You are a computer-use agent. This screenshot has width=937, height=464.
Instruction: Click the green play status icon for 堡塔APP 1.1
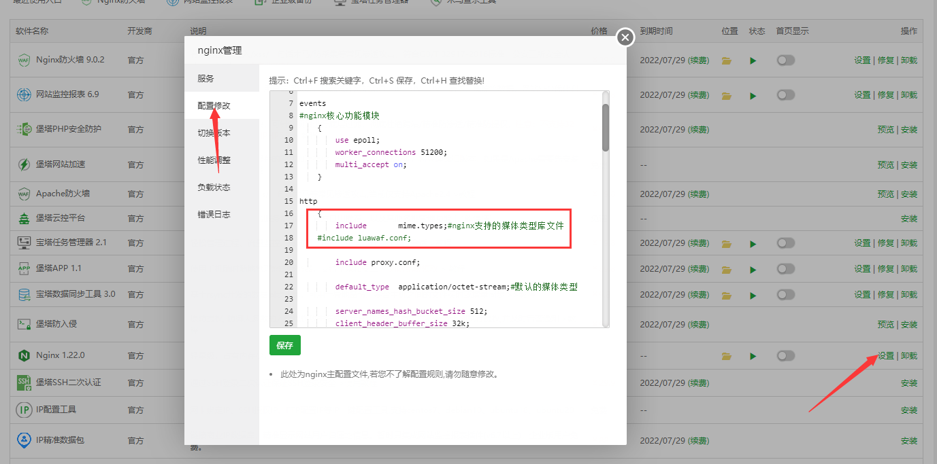click(x=753, y=269)
